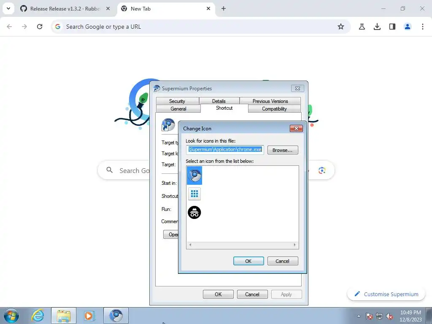
Task: Click the icon file path field
Action: pyautogui.click(x=225, y=150)
